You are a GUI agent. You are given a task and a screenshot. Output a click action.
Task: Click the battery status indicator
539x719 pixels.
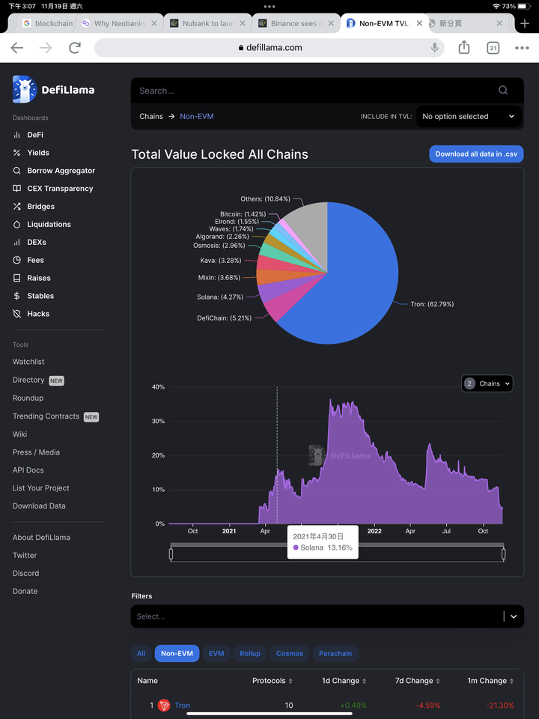tap(524, 7)
